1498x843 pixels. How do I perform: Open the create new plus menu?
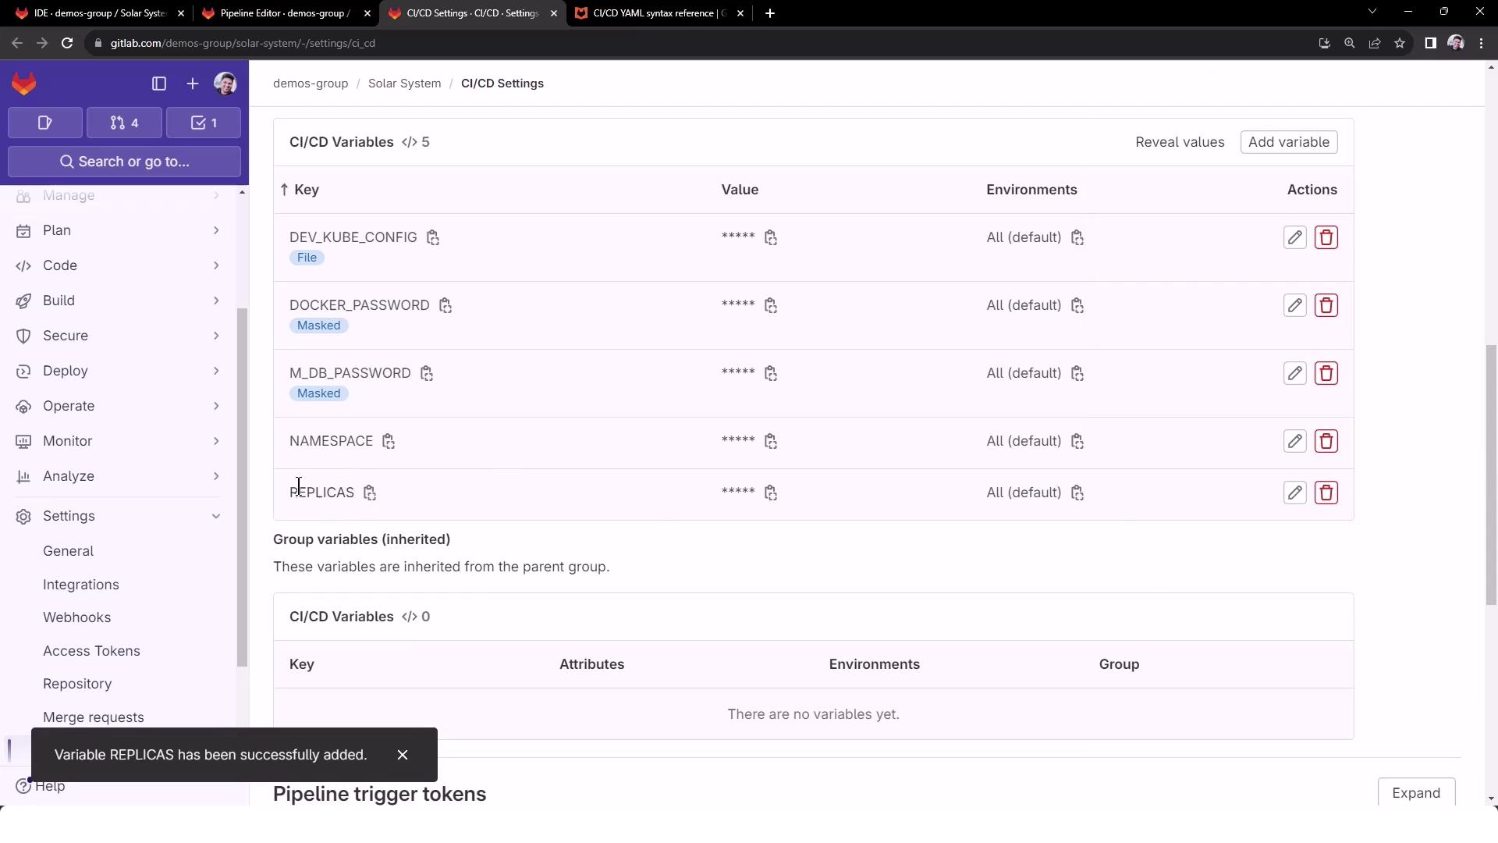click(x=192, y=84)
